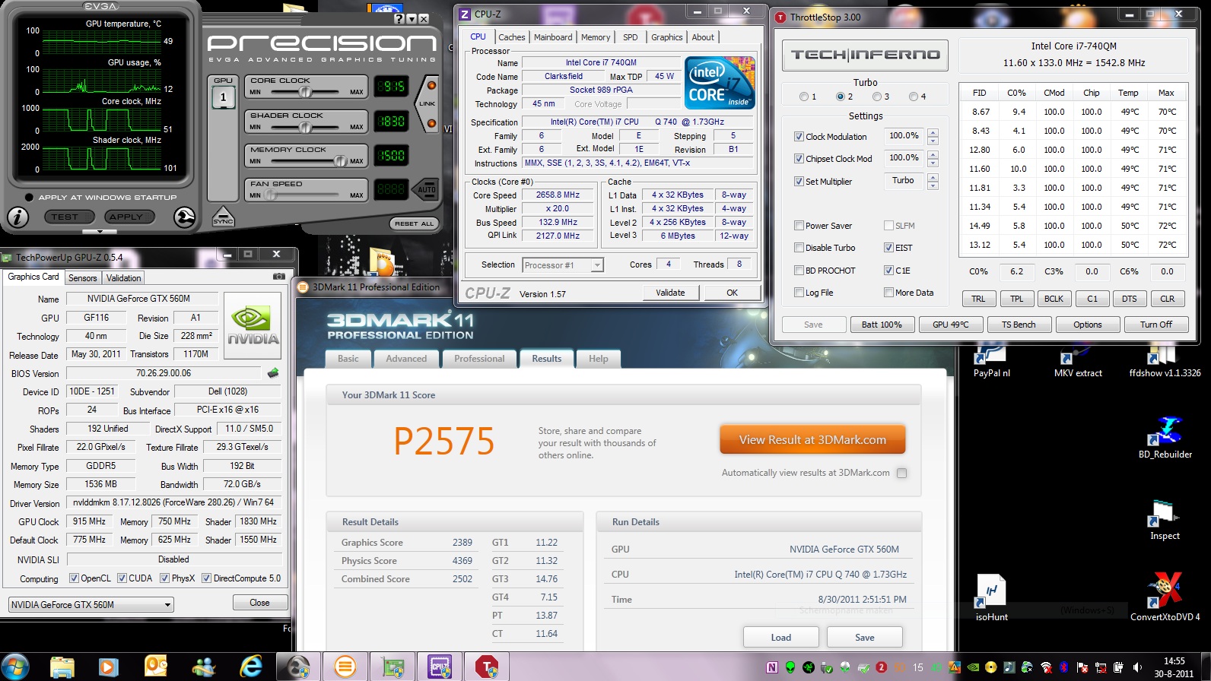1211x681 pixels.
Task: Increase the Set Multiplier stepper
Action: [x=933, y=177]
